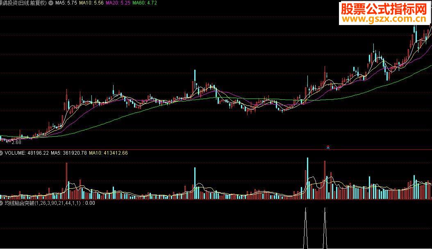Click the volume MA10: 413412.66 value
This screenshot has width=432, height=249.
109,153
